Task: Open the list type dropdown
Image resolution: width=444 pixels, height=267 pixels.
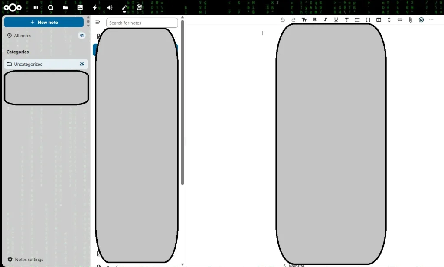Action: (357, 20)
